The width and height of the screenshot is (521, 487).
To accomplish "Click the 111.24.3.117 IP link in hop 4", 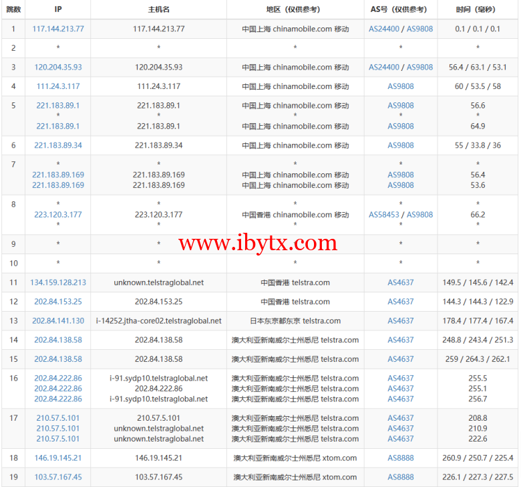I will pos(58,86).
